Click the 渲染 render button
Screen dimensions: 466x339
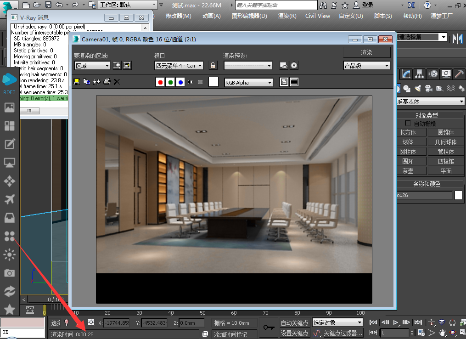tap(367, 52)
